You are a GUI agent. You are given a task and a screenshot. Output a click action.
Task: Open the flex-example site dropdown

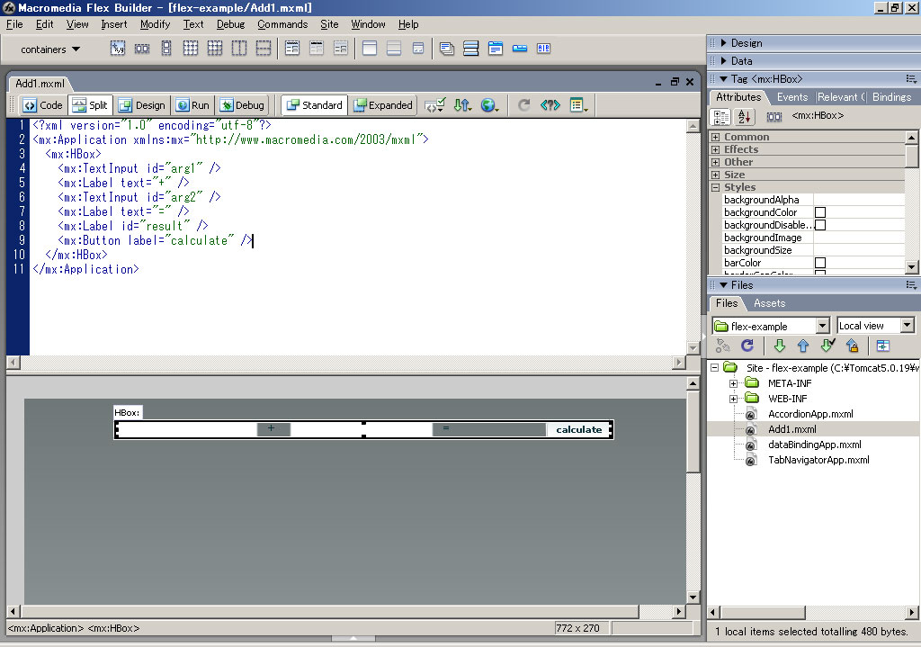coord(822,326)
